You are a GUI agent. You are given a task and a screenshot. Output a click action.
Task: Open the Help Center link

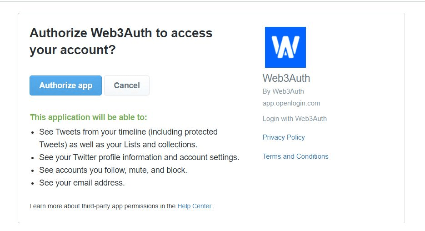[195, 206]
